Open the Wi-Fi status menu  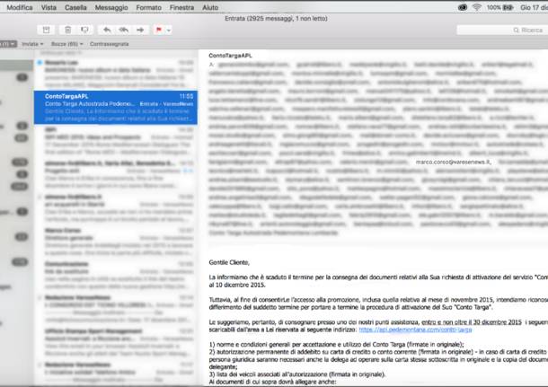477,7
